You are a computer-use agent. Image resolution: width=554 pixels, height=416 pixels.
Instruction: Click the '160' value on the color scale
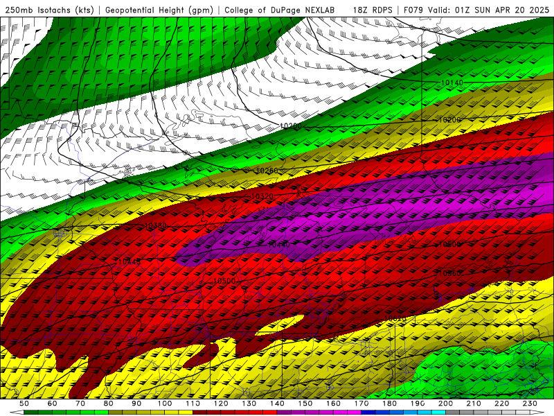click(334, 404)
